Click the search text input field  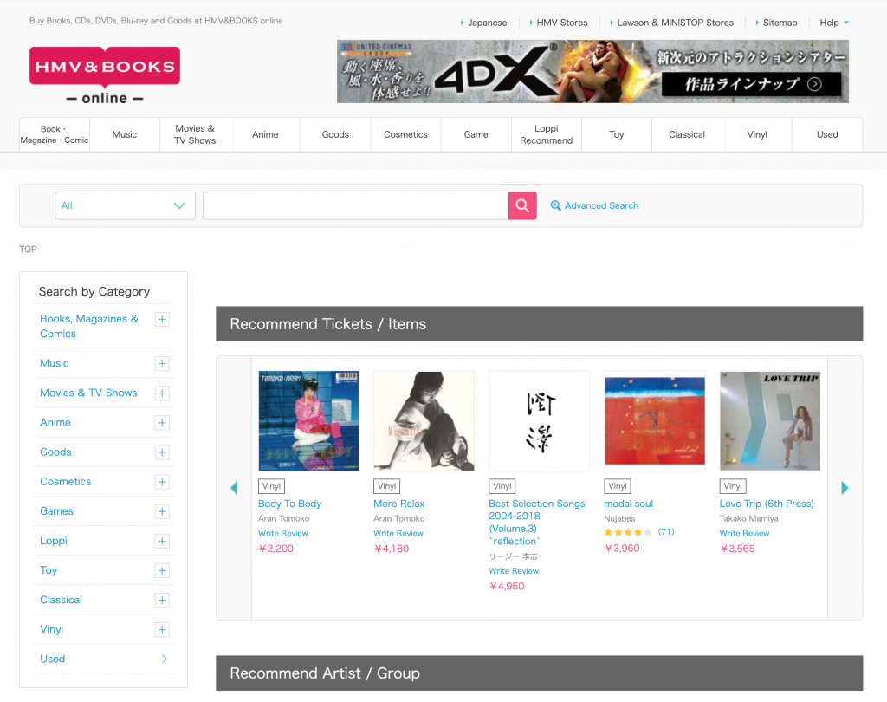pos(355,205)
